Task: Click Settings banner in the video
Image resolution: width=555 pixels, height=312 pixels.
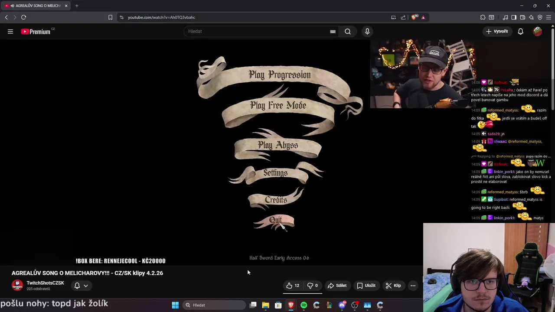Action: [275, 173]
